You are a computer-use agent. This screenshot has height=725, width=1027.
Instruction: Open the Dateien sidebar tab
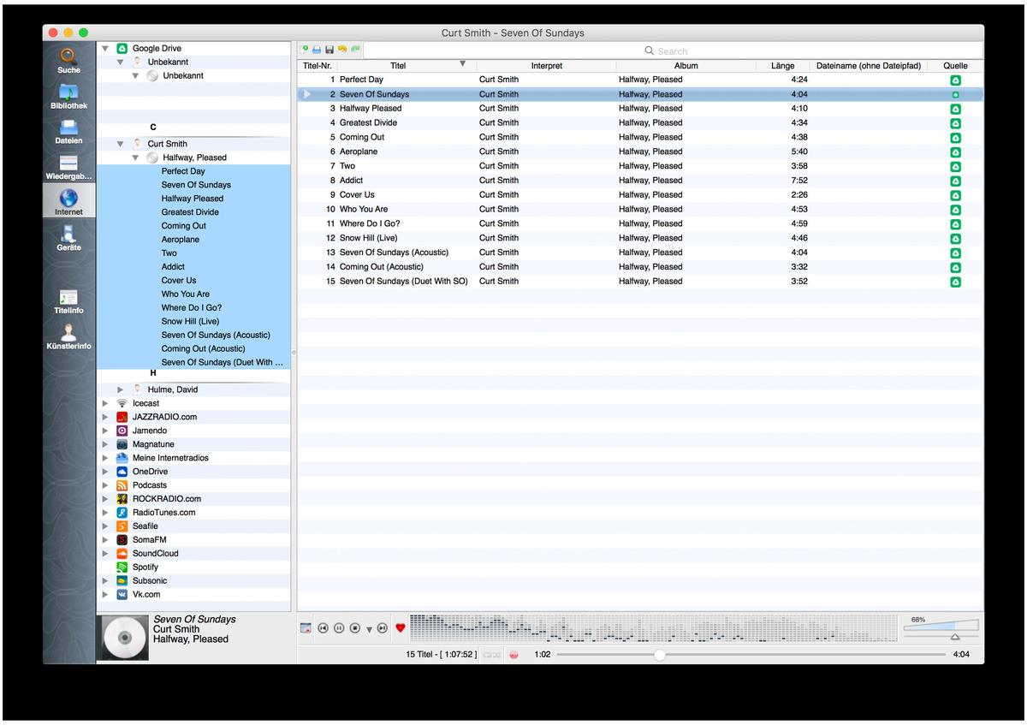pos(68,130)
